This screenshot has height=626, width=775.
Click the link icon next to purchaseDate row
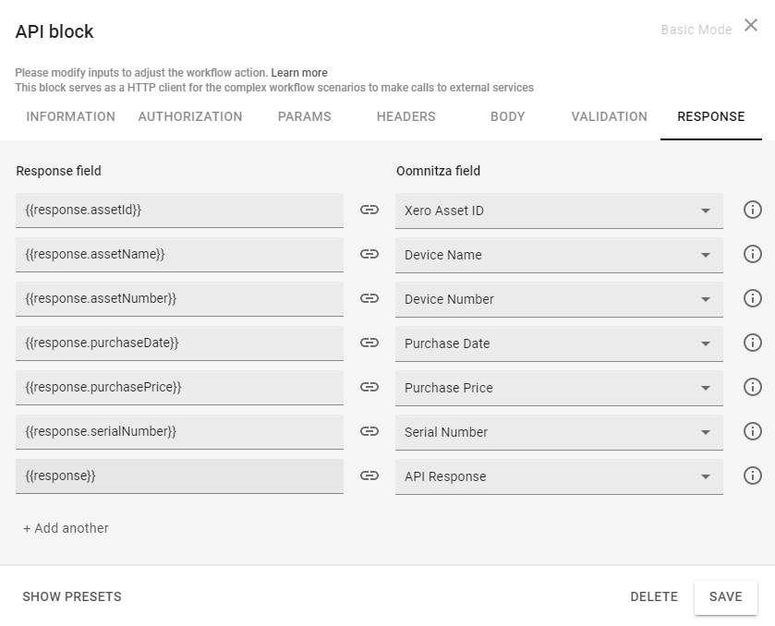pyautogui.click(x=369, y=343)
